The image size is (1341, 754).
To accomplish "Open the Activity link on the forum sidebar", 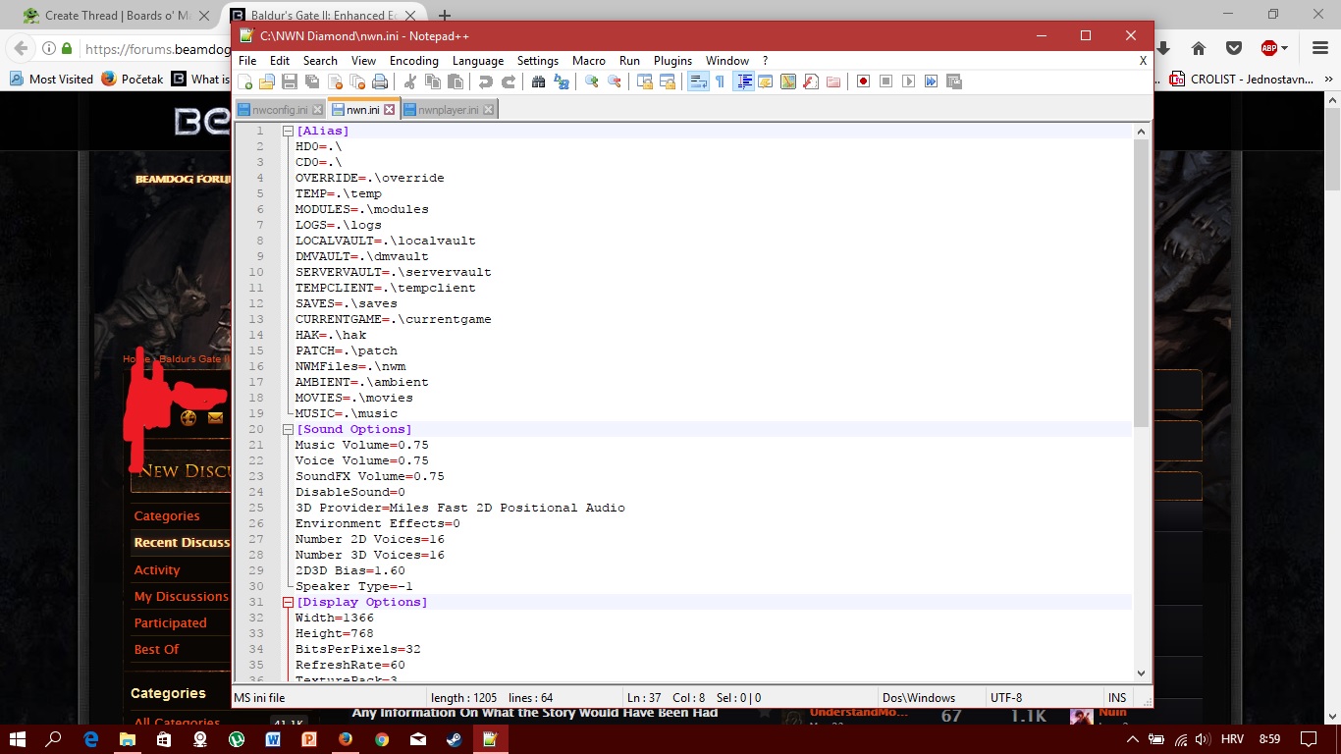I will [x=157, y=569].
